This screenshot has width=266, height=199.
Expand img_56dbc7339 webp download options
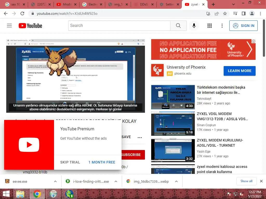click(x=176, y=181)
